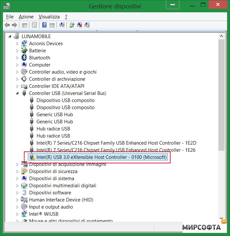Select Computer category label
This screenshot has width=230, height=236.
click(40, 65)
